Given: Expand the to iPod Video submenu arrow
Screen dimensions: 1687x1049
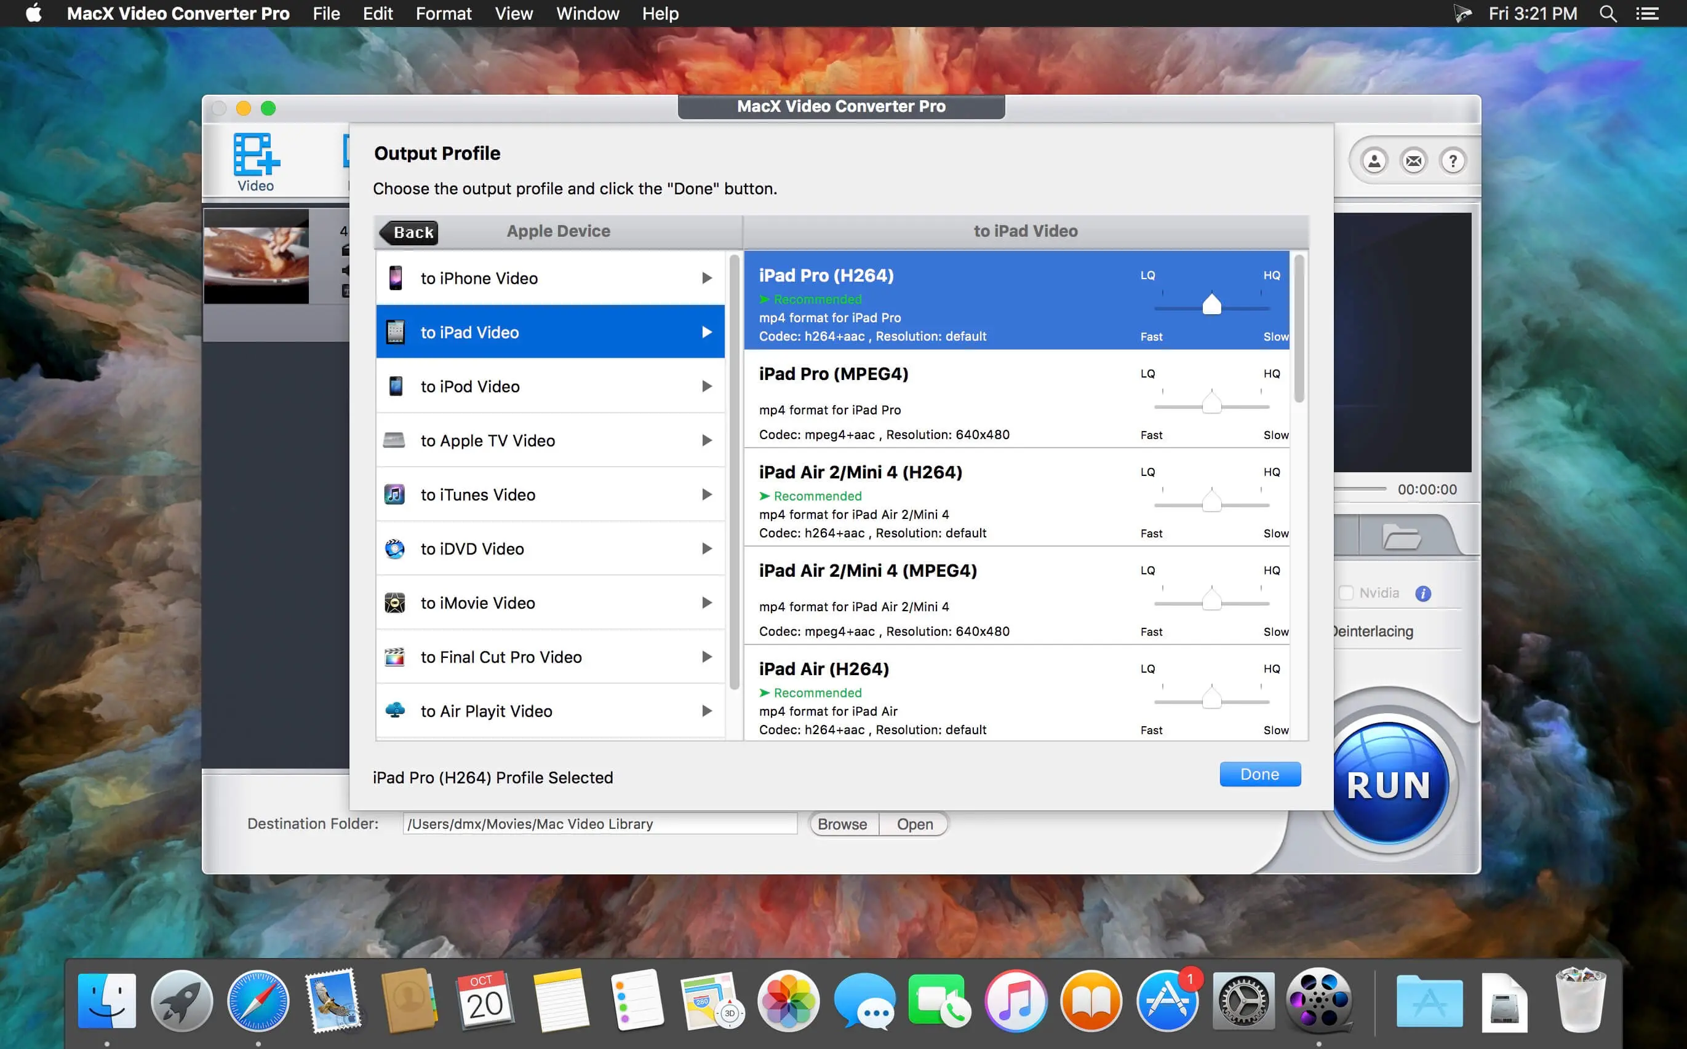Looking at the screenshot, I should [x=707, y=386].
